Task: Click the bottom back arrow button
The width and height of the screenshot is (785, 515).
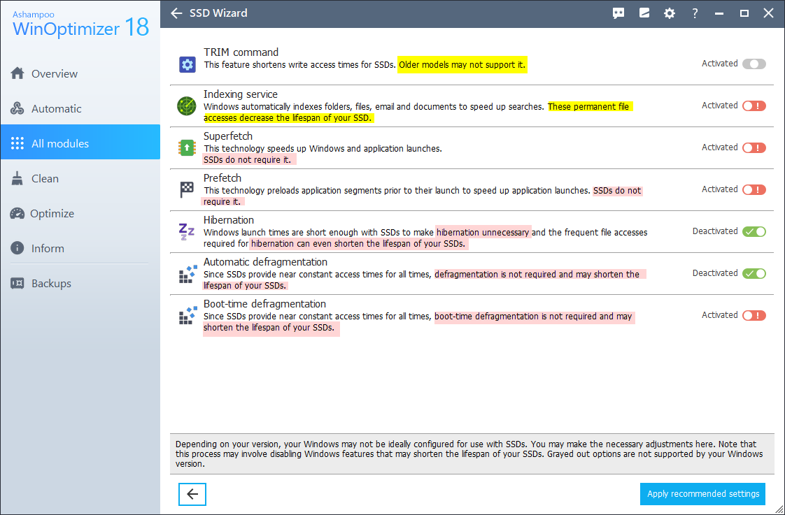Action: pyautogui.click(x=192, y=494)
